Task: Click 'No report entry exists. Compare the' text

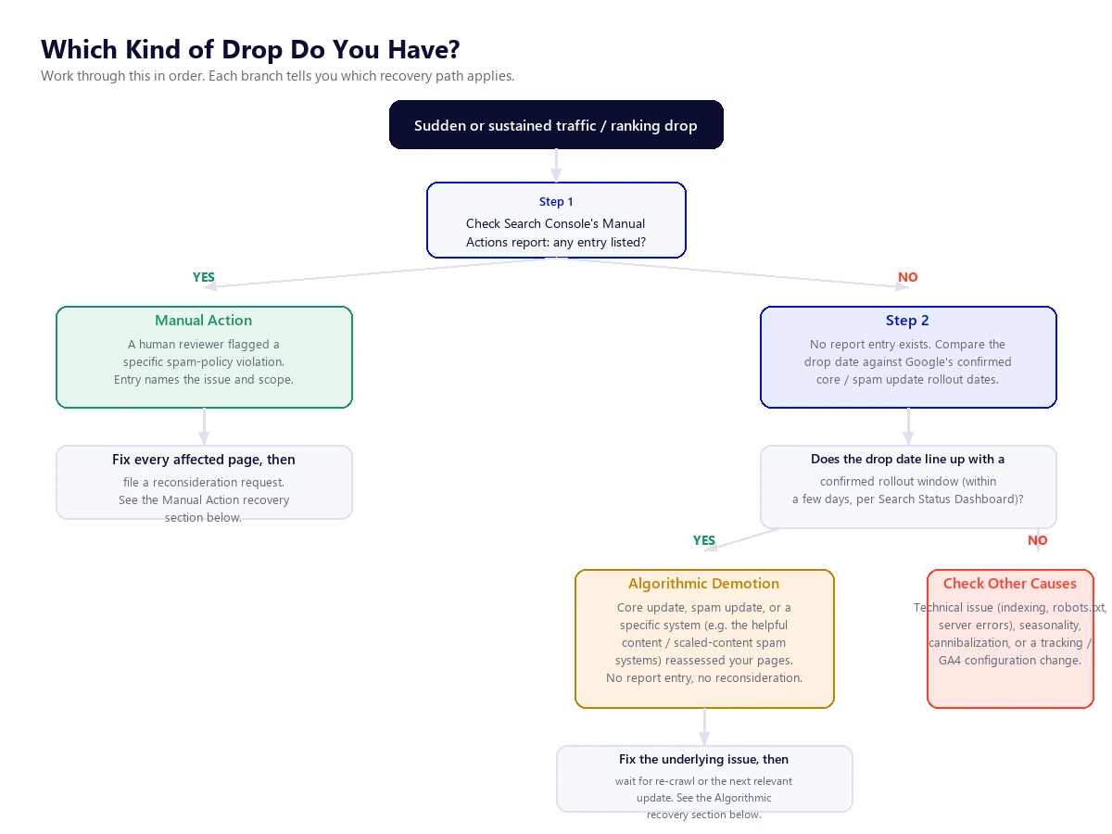Action: tap(908, 345)
